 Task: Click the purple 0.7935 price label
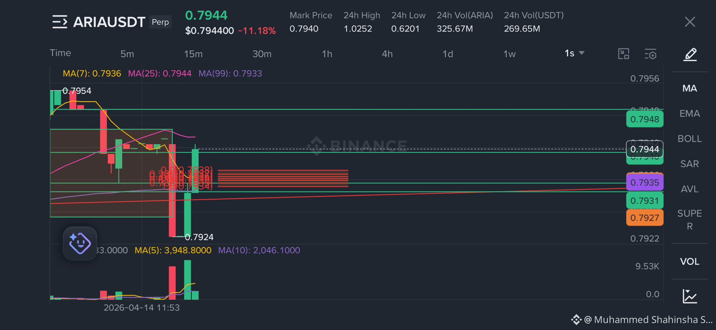(x=645, y=183)
